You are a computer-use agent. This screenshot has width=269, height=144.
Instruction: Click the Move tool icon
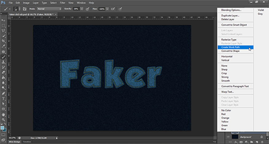pyautogui.click(x=3, y=20)
